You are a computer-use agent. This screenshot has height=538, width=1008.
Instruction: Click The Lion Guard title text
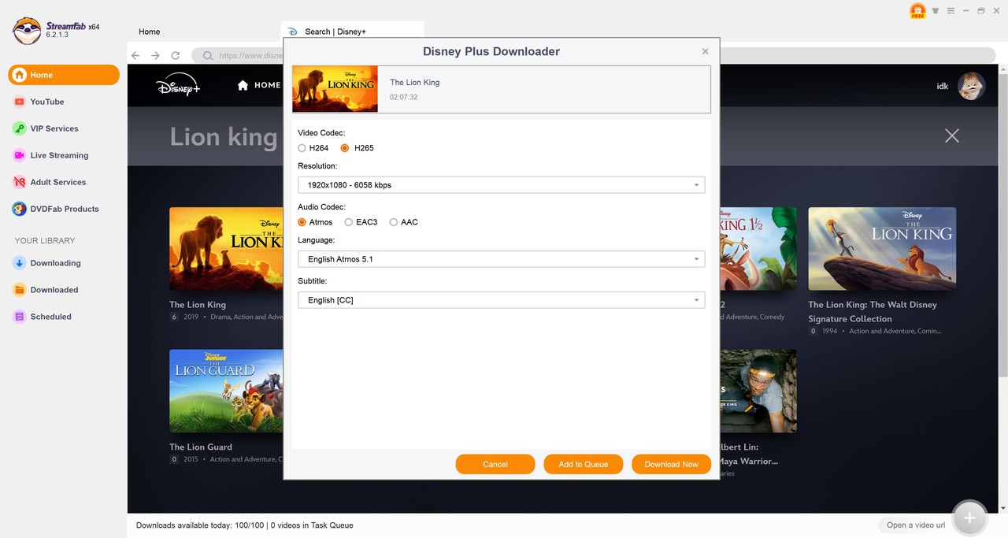[x=201, y=447]
